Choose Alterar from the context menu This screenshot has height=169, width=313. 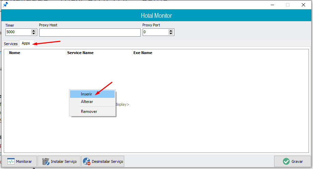tap(92, 102)
